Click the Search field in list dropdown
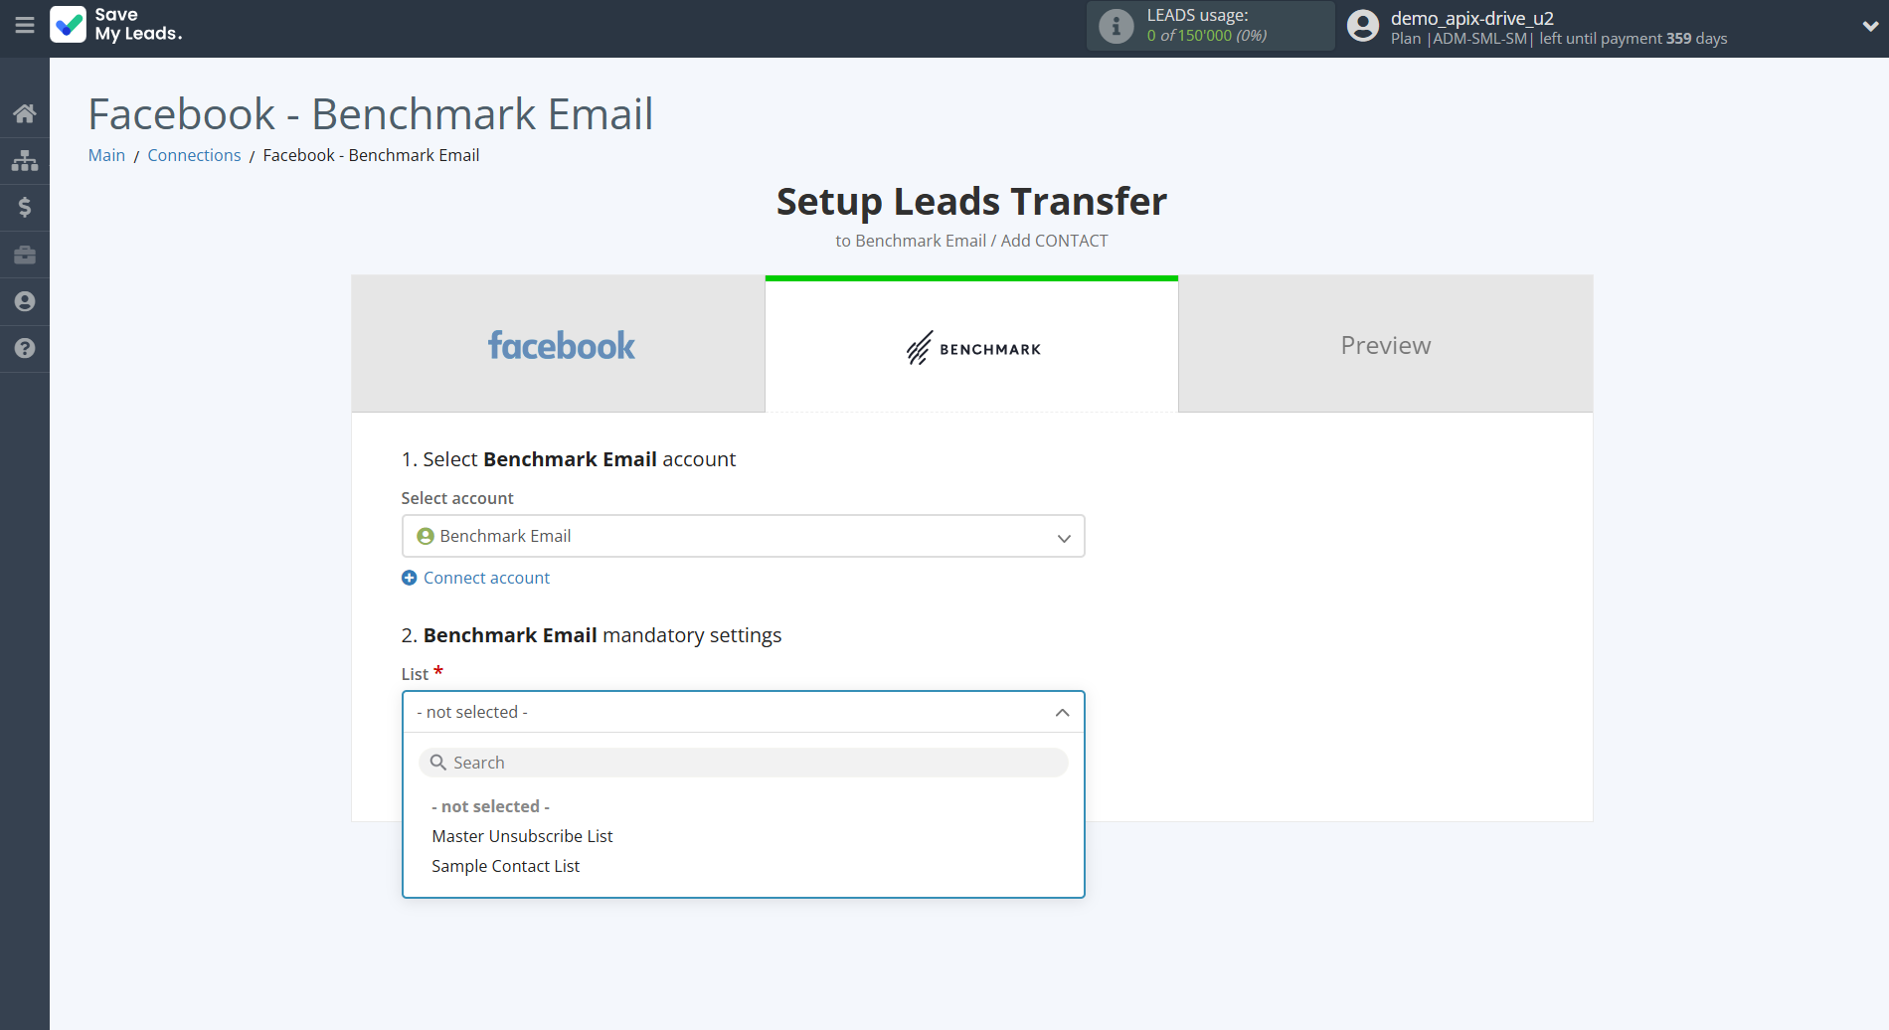Screen dimensions: 1889x1030 click(x=743, y=763)
